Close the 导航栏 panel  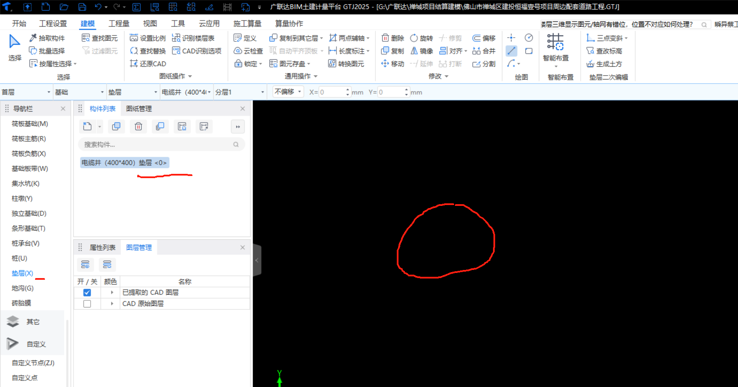coord(63,109)
